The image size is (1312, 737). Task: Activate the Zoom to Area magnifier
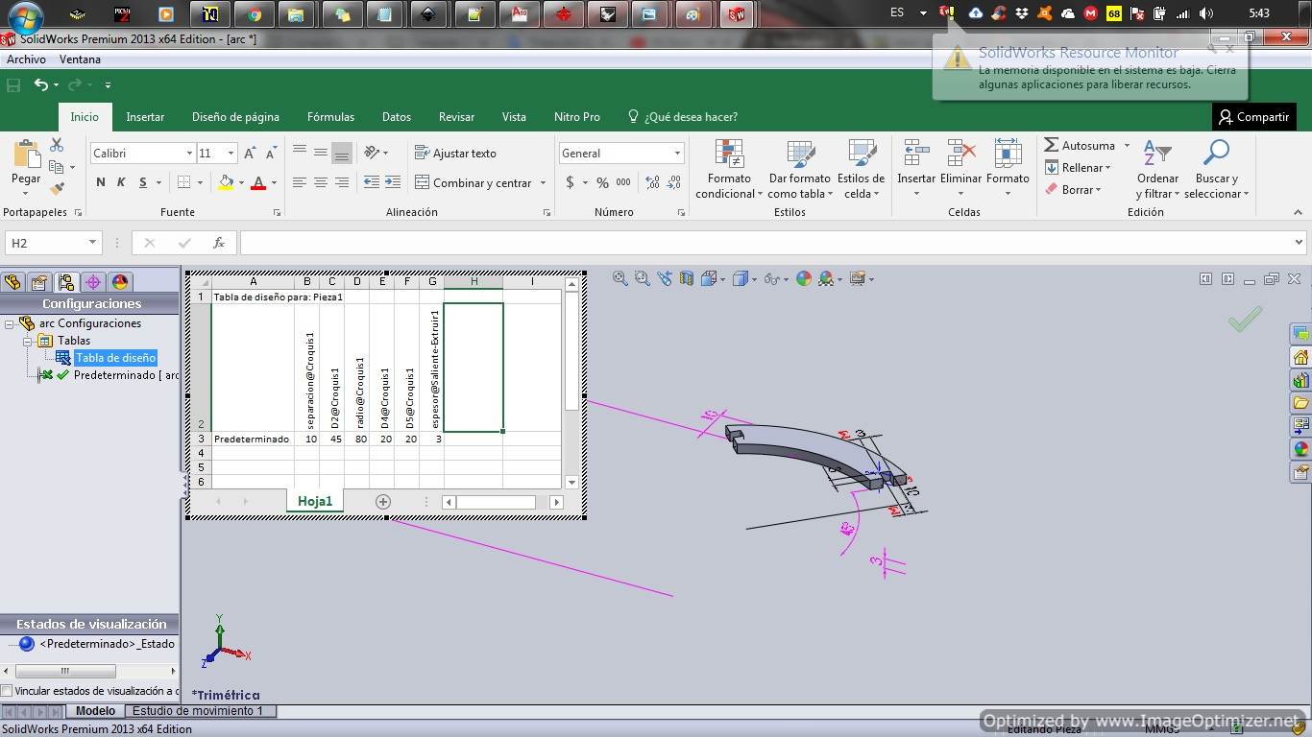pos(642,278)
